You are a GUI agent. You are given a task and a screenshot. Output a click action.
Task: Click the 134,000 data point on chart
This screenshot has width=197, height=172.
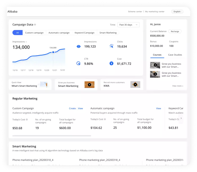click(x=53, y=52)
